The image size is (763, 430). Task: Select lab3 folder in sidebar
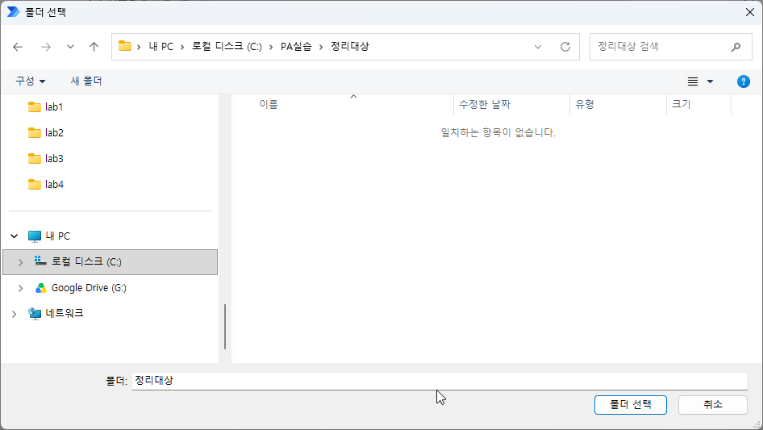point(45,158)
